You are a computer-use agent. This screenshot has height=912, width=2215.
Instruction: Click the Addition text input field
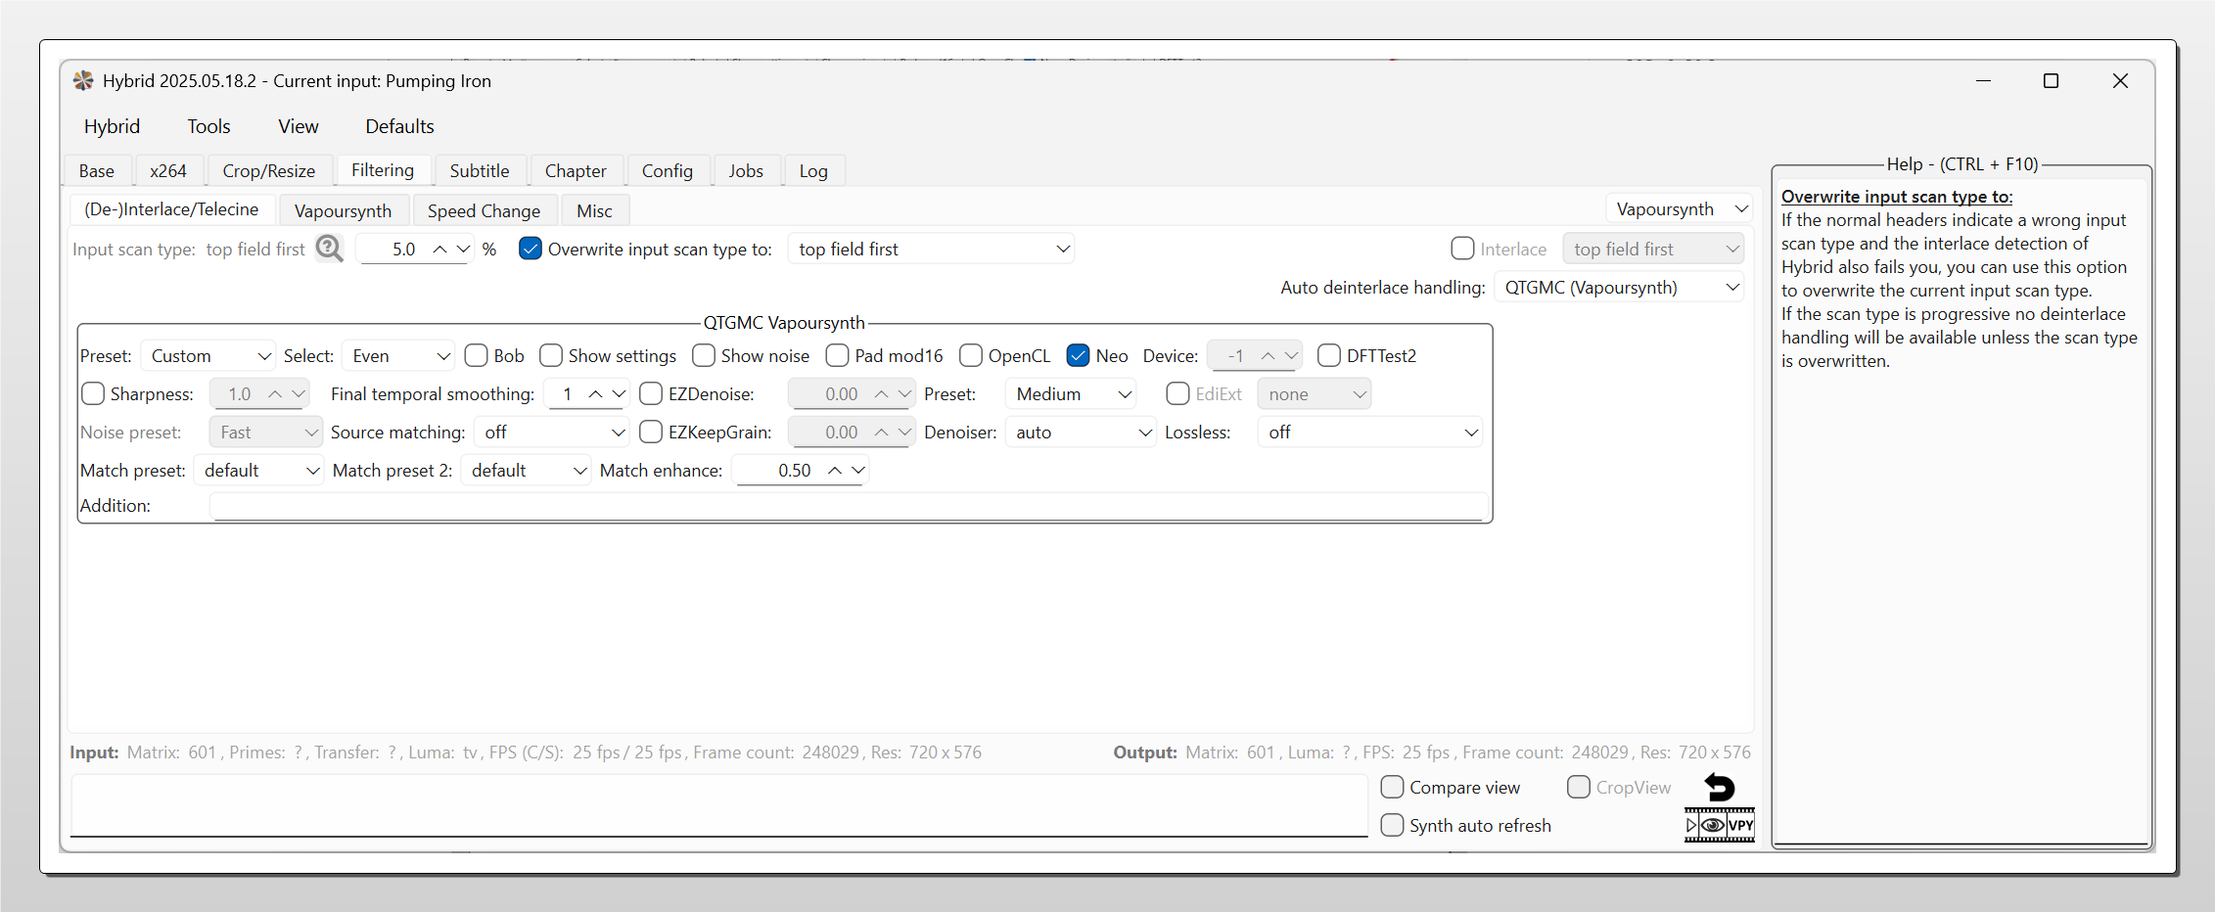pos(848,506)
